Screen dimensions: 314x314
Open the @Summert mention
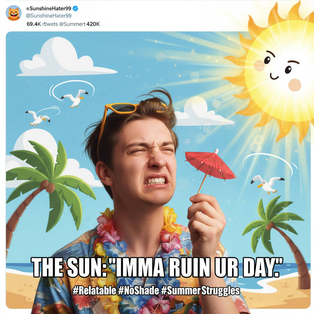coord(72,24)
